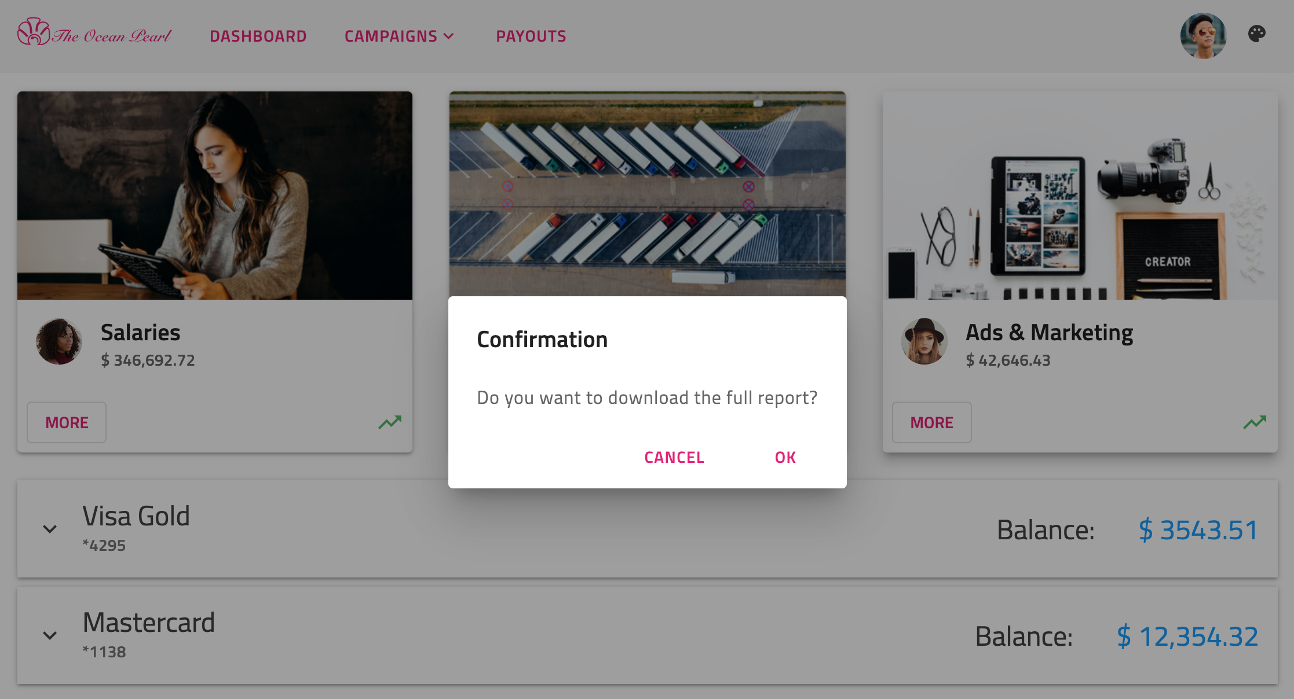Click the Ads & Marketing contact avatar
Image resolution: width=1294 pixels, height=699 pixels.
tap(923, 342)
